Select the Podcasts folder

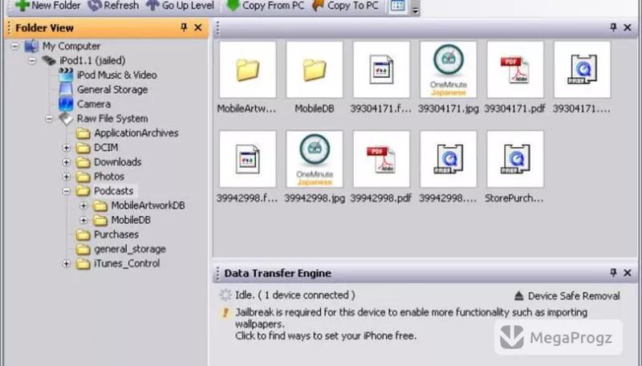[113, 191]
